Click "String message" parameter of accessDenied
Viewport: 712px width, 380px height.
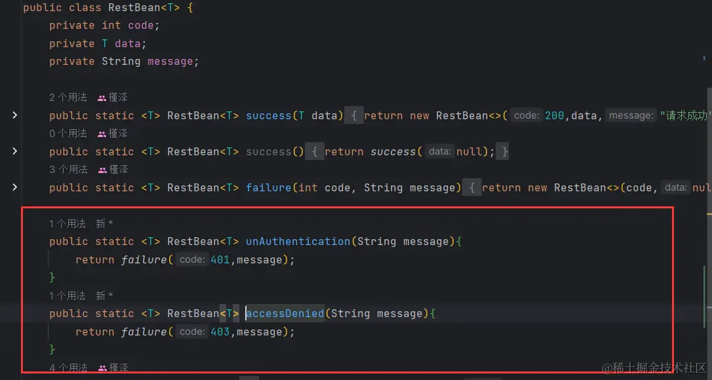tap(377, 314)
